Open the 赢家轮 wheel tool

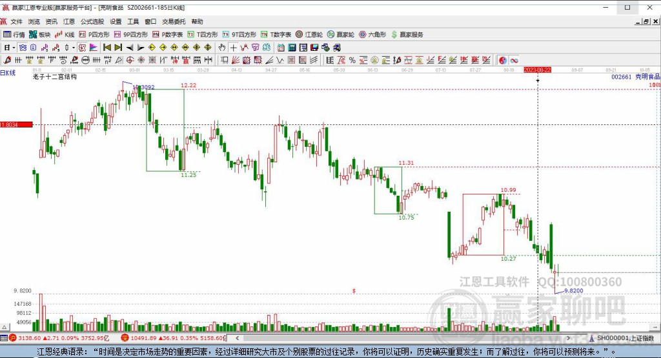[341, 35]
